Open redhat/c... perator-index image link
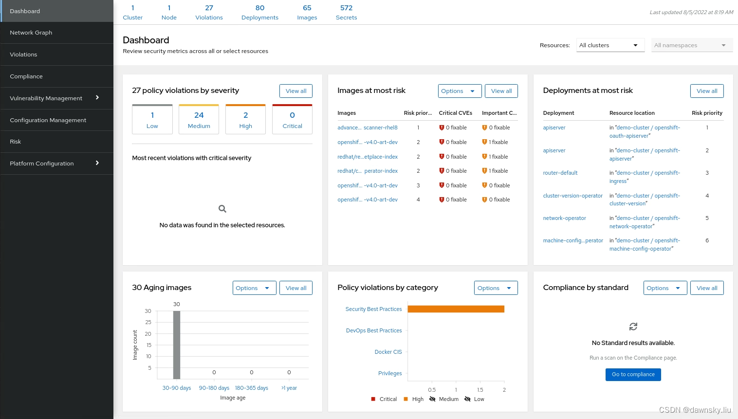738x419 pixels. pos(368,171)
